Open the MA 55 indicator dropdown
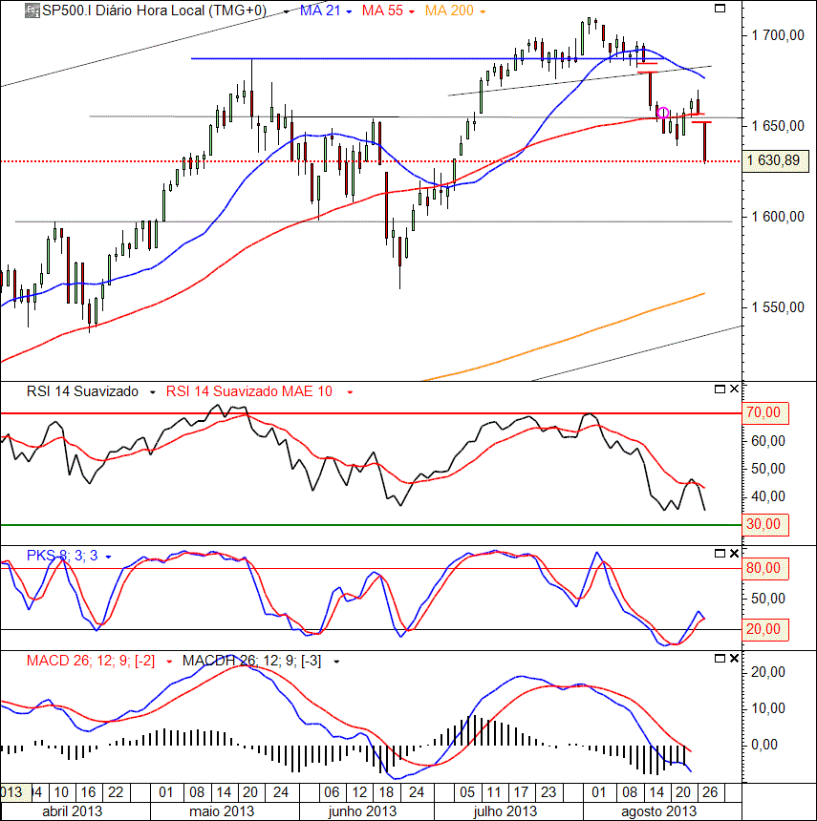 coord(412,11)
